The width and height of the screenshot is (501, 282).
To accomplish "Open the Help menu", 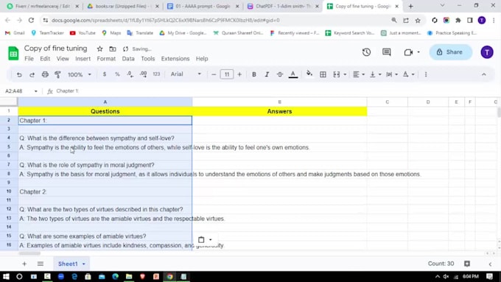I will (202, 59).
